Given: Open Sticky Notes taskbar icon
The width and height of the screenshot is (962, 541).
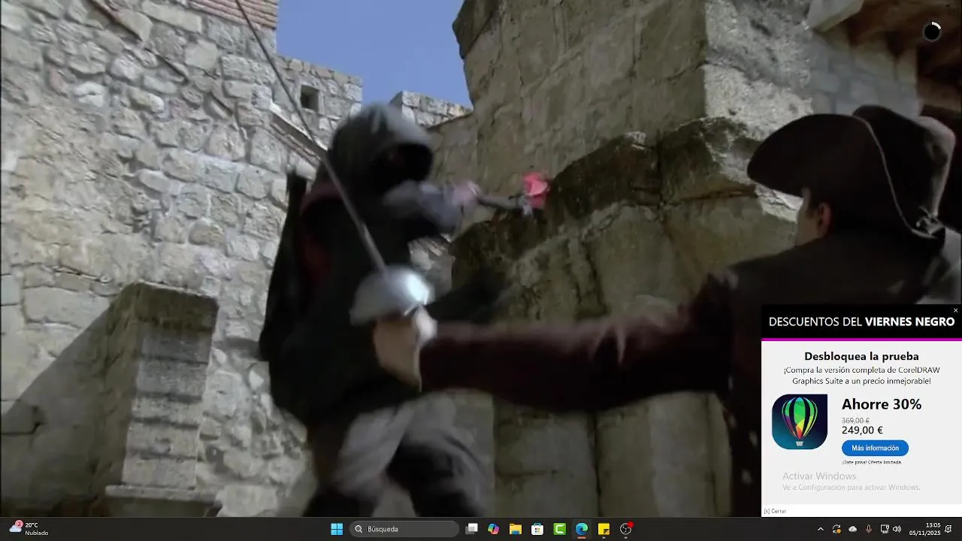Looking at the screenshot, I should [x=604, y=529].
